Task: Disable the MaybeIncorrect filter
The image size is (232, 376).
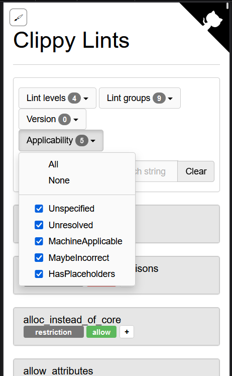Action: pos(39,258)
